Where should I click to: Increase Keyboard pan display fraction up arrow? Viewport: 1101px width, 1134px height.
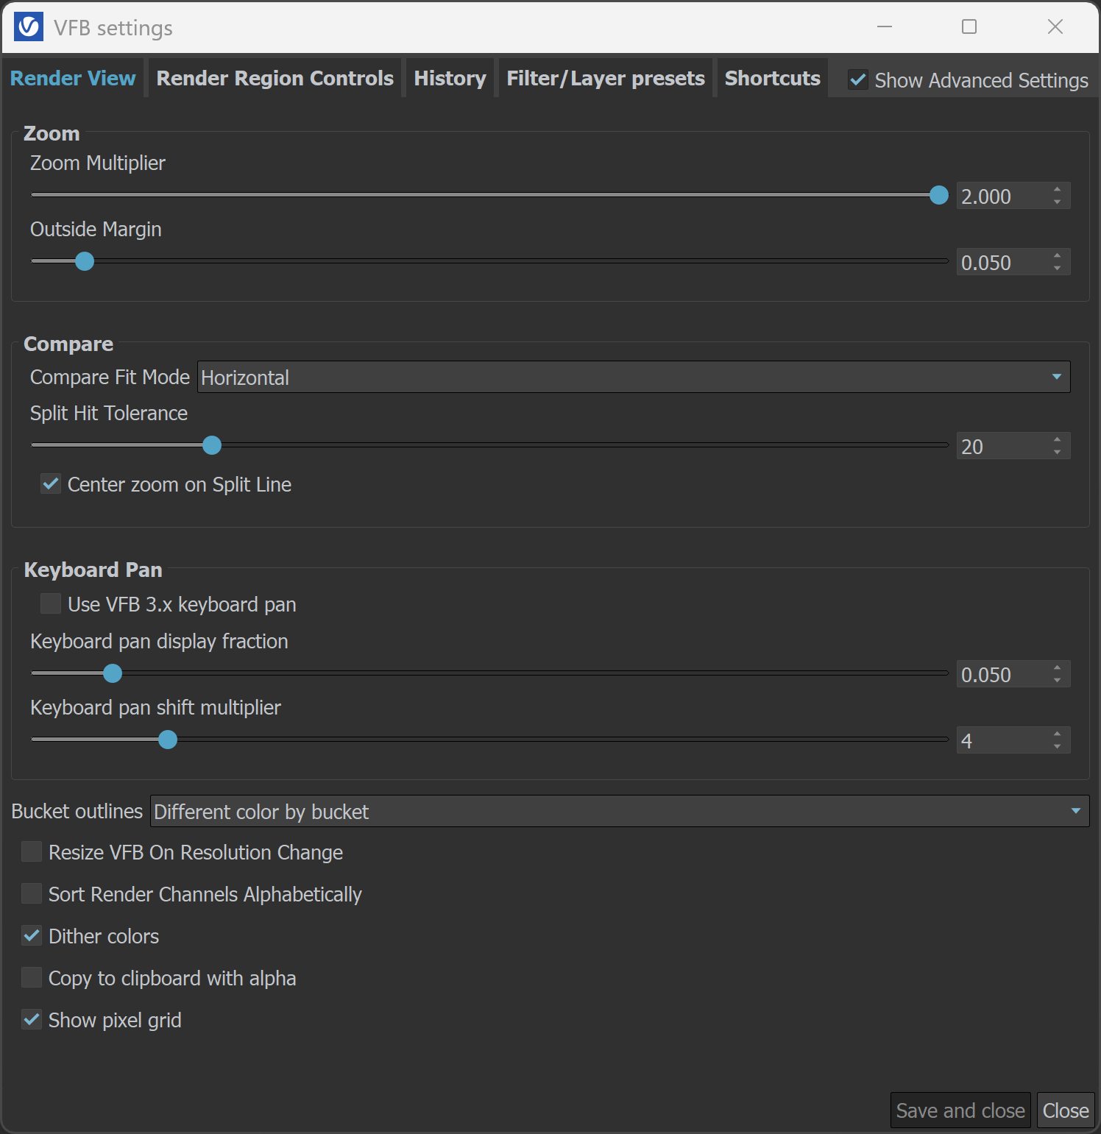tap(1057, 667)
